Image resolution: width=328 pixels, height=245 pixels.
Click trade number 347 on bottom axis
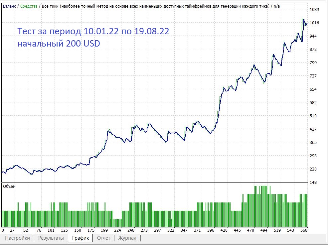[184, 230]
